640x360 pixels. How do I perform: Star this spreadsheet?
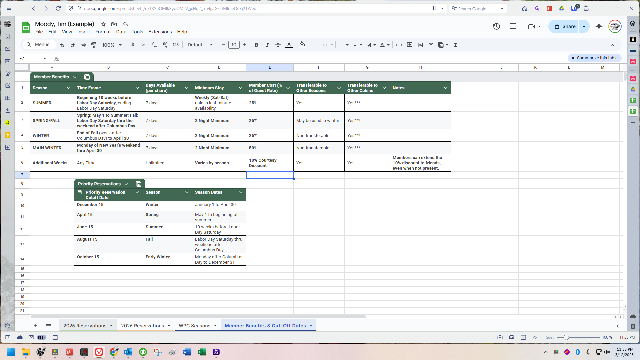click(103, 24)
